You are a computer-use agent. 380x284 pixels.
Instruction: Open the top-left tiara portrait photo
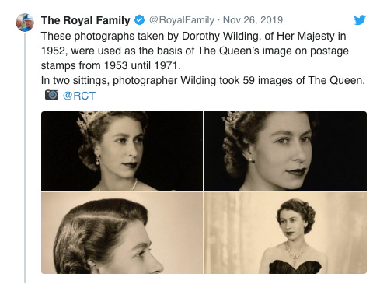122,151
